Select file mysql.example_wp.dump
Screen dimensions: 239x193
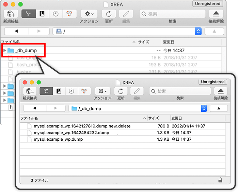click(58, 139)
